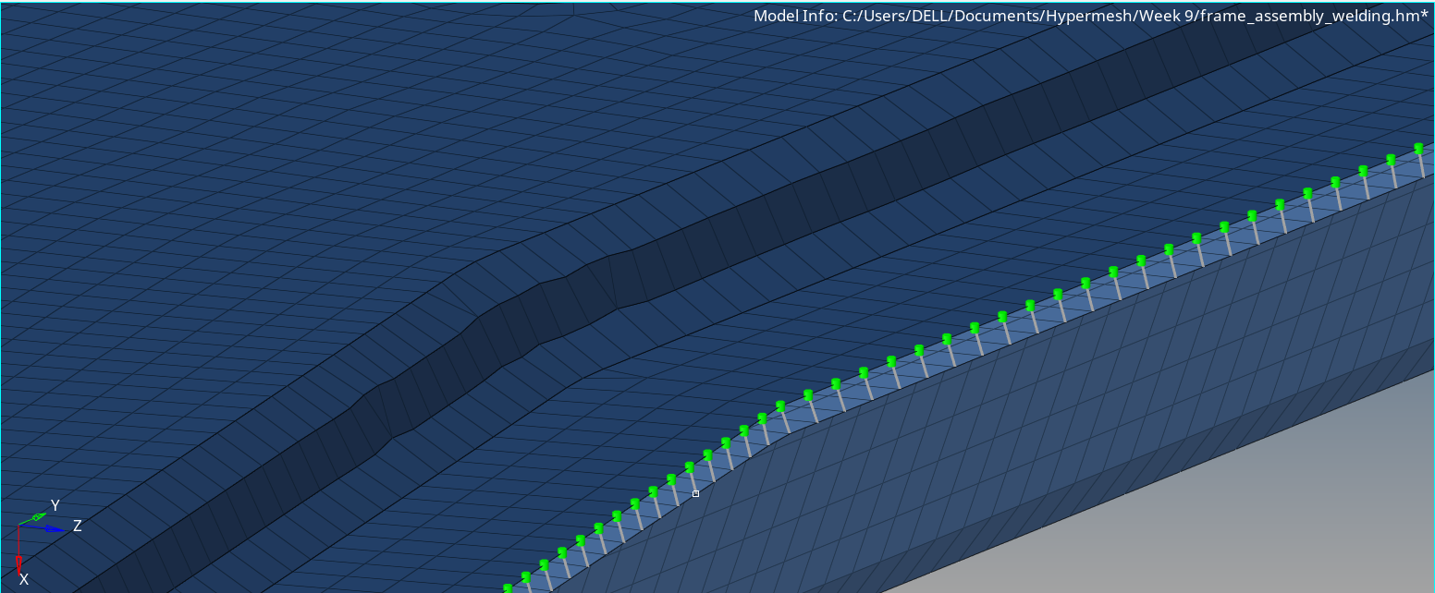Click the white square selection marker
Image resolution: width=1435 pixels, height=593 pixels.
[x=695, y=493]
